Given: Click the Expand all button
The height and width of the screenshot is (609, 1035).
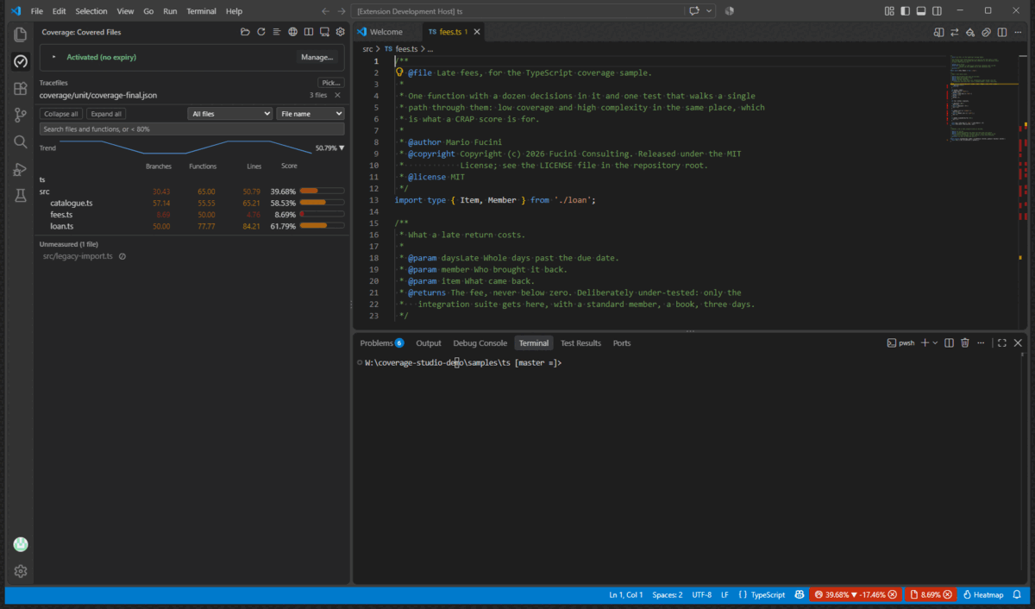Looking at the screenshot, I should tap(106, 114).
